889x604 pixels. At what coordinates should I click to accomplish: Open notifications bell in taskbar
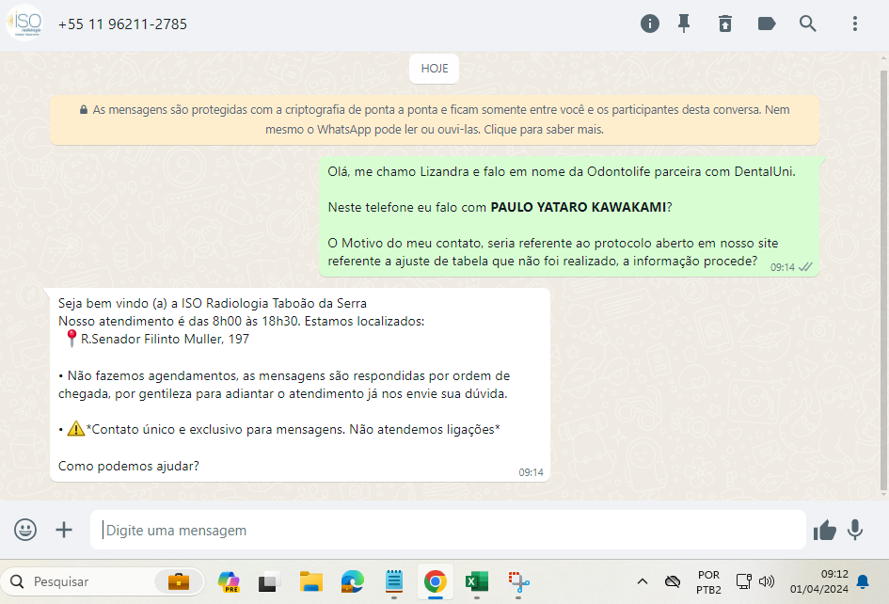pyautogui.click(x=863, y=581)
